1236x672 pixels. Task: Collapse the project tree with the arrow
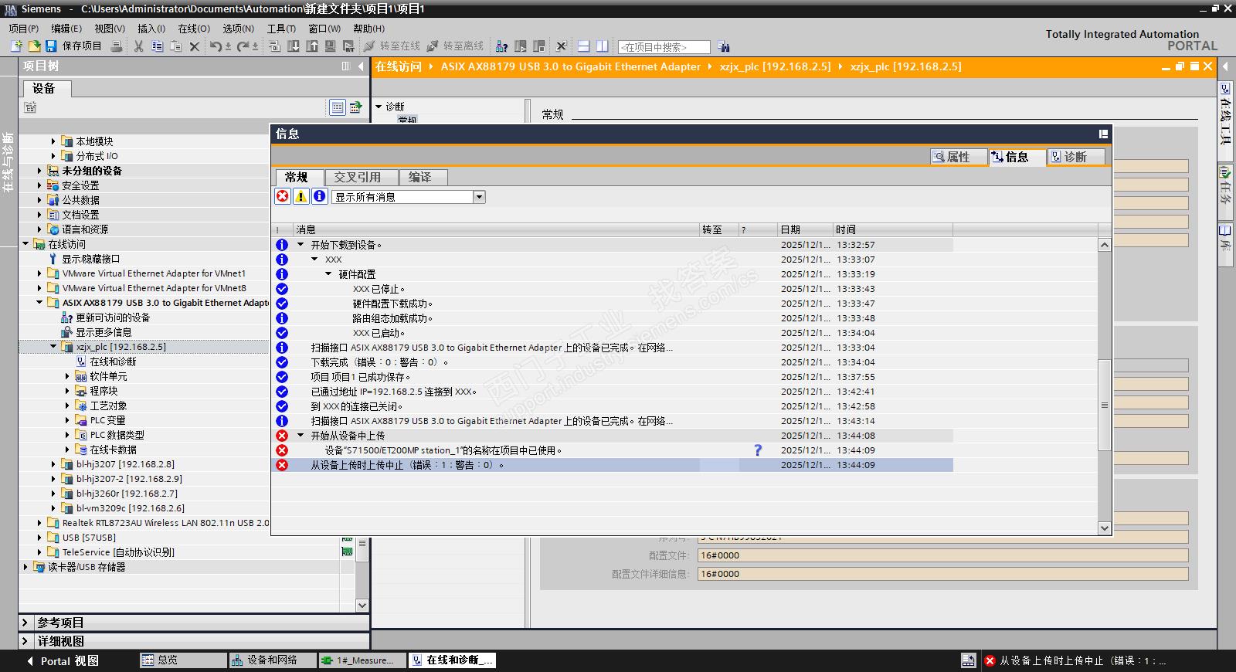pos(361,66)
